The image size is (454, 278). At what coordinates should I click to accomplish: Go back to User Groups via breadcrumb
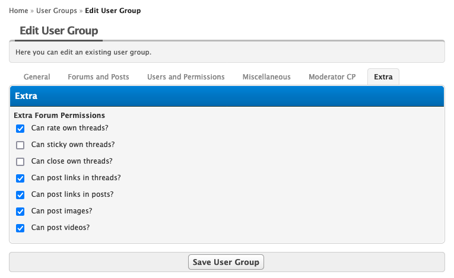(x=55, y=11)
